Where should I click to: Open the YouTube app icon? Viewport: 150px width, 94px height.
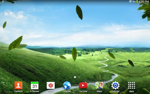point(83,85)
